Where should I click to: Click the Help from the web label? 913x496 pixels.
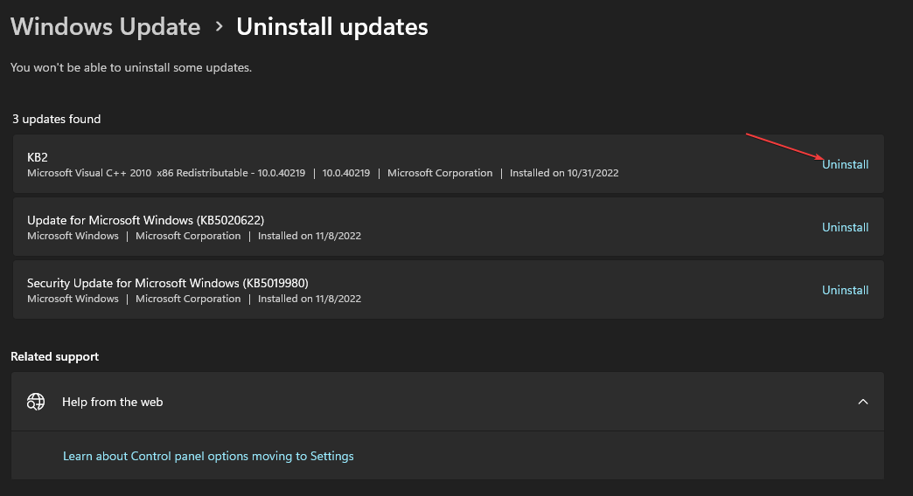(112, 402)
